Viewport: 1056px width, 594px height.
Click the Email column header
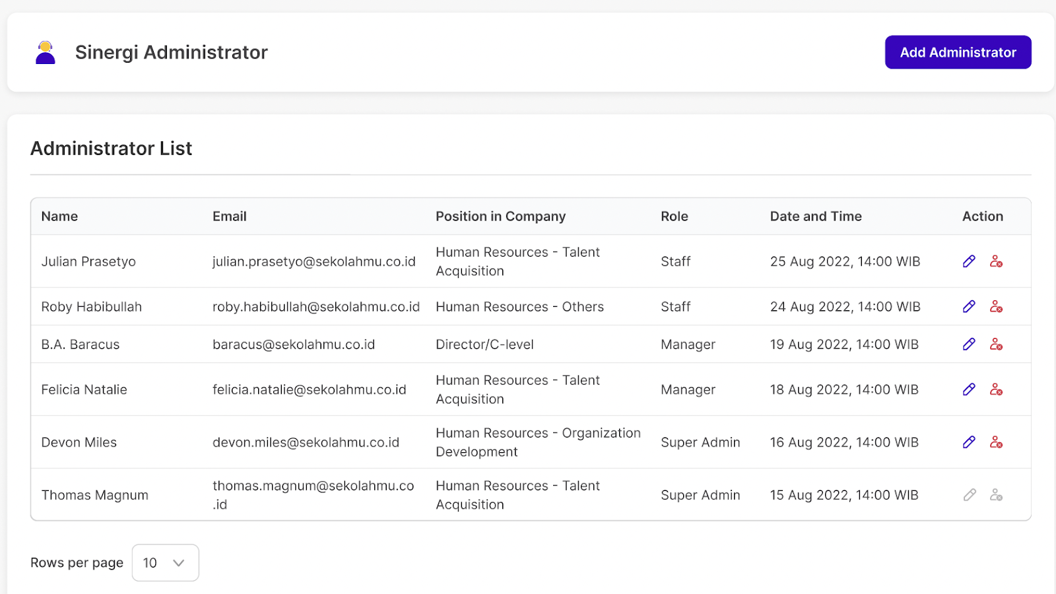(229, 216)
